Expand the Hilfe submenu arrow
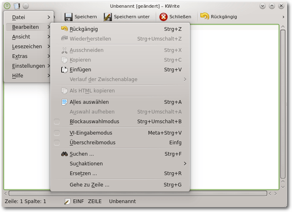The height and width of the screenshot is (212, 292). pyautogui.click(x=49, y=75)
